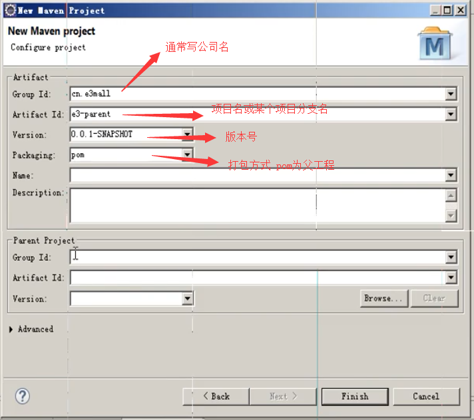
Task: Click the help question mark icon
Action: [23, 396]
